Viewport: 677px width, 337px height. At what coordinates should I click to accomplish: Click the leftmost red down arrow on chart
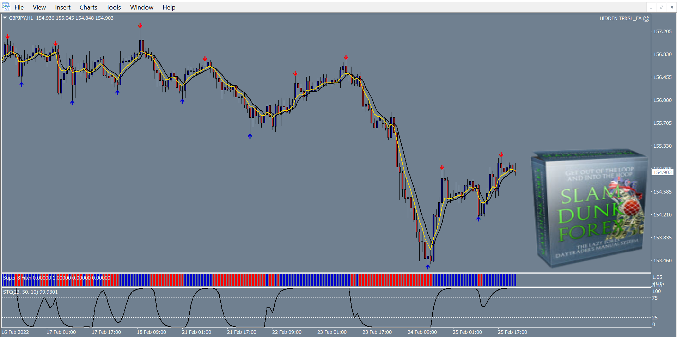pyautogui.click(x=7, y=37)
